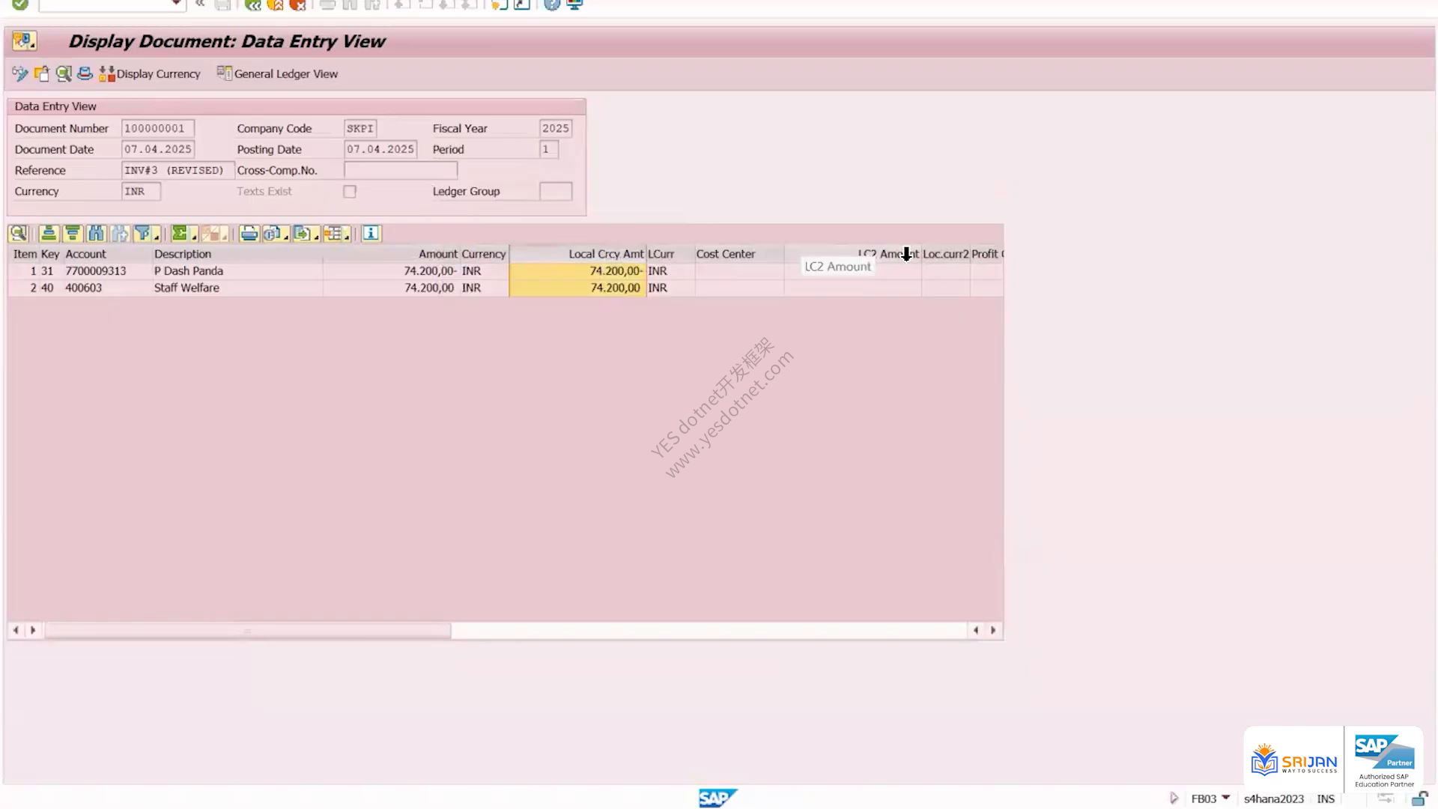Click the blue Information icon

tap(371, 234)
